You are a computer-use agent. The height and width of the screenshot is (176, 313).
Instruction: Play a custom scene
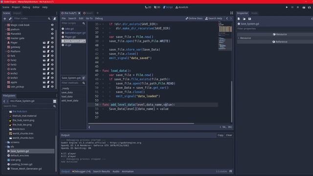309,7
